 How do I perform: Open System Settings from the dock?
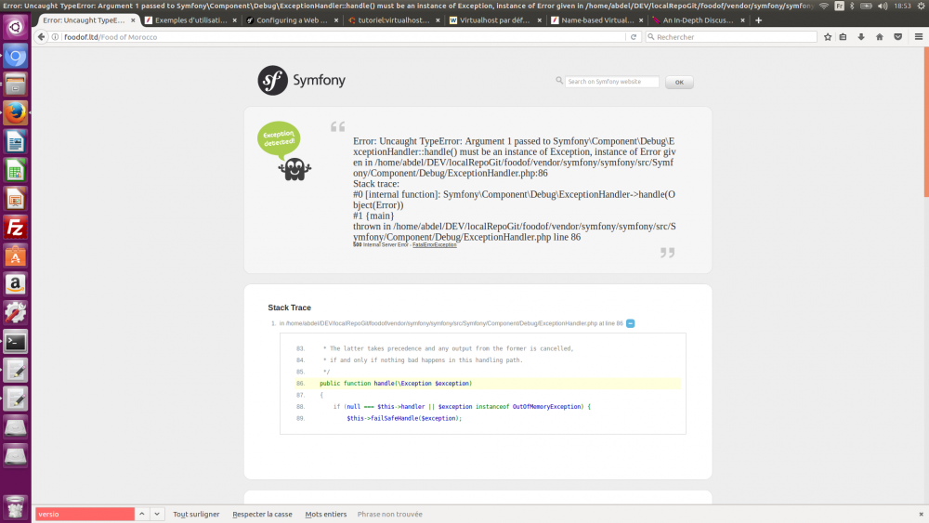pyautogui.click(x=16, y=313)
